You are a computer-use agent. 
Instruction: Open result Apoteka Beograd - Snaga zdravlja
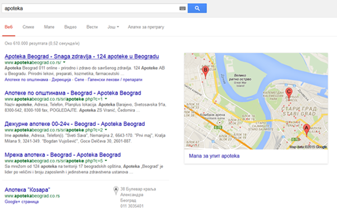click(82, 57)
